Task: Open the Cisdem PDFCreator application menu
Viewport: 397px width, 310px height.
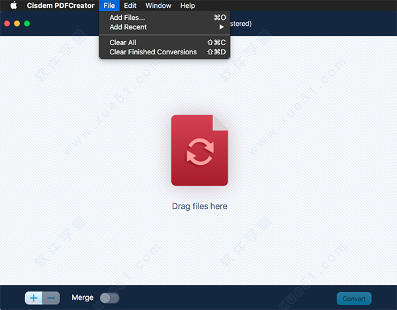Action: tap(60, 5)
